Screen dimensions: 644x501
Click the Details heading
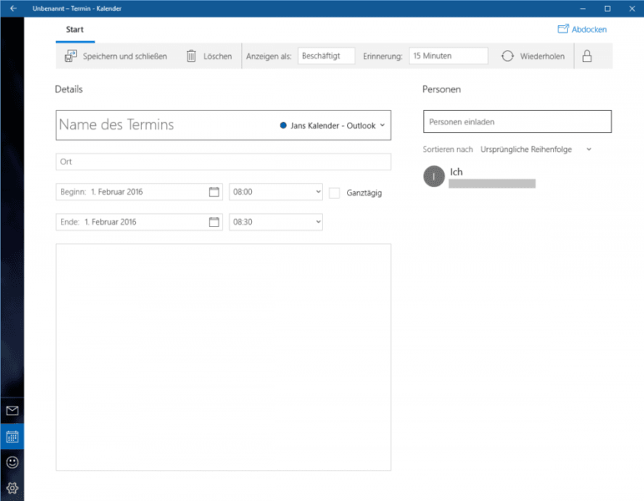(x=68, y=89)
